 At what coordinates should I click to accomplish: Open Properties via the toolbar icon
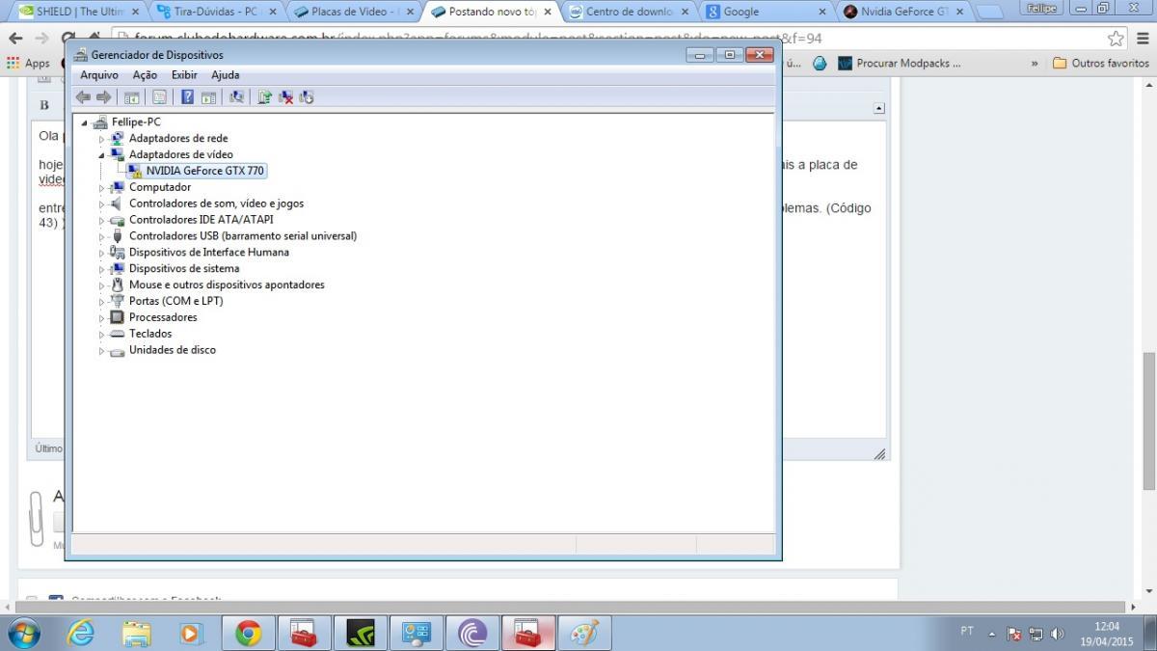(x=159, y=97)
